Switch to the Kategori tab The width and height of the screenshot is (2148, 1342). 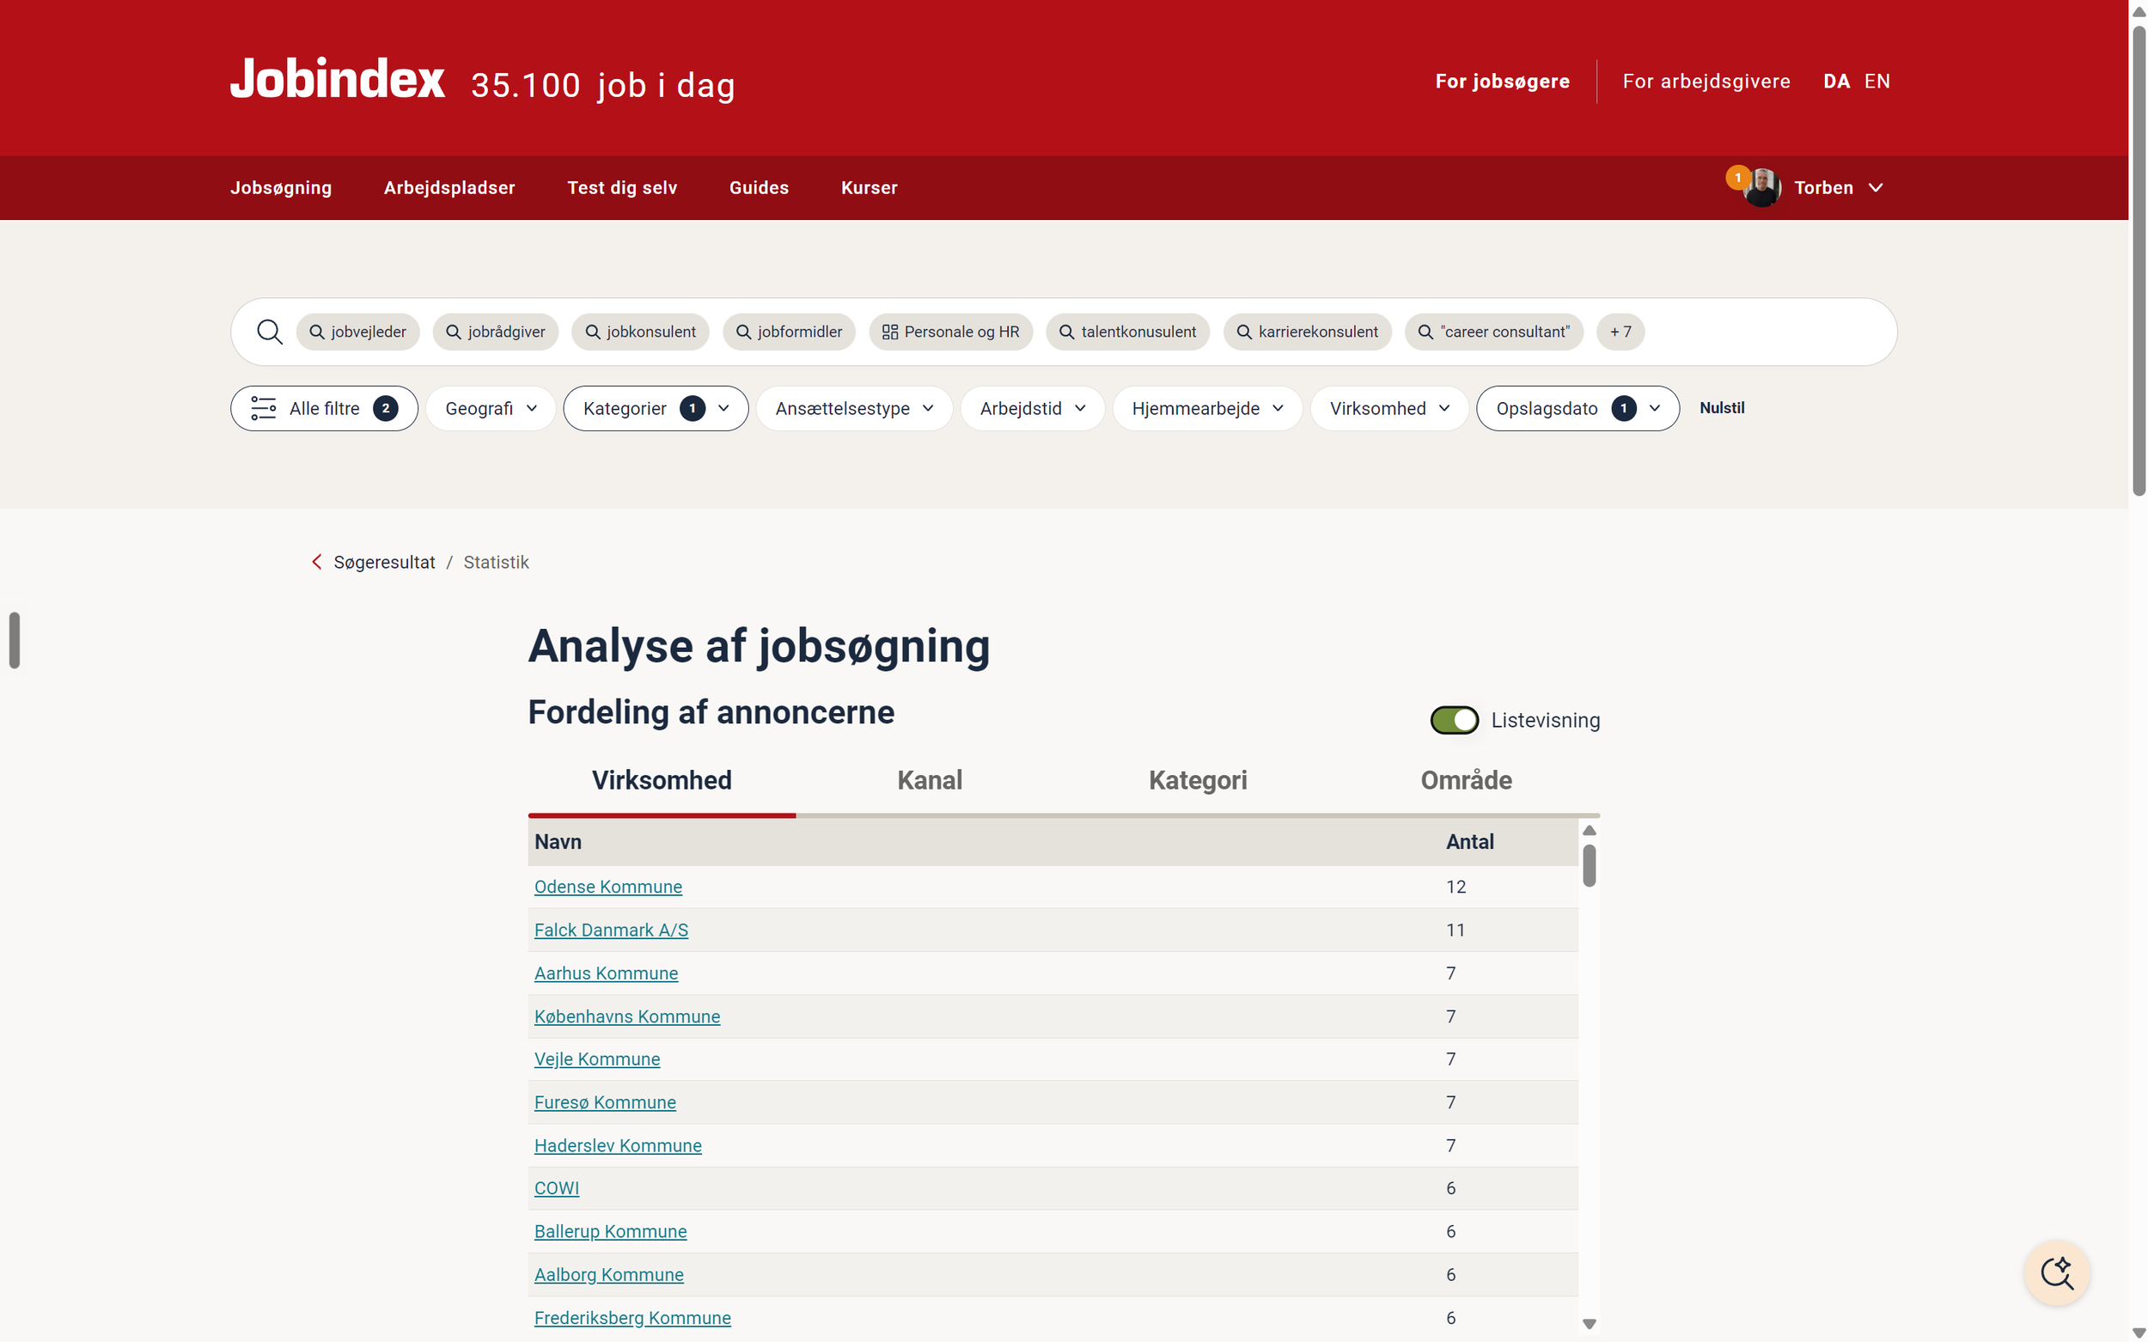[x=1198, y=780]
